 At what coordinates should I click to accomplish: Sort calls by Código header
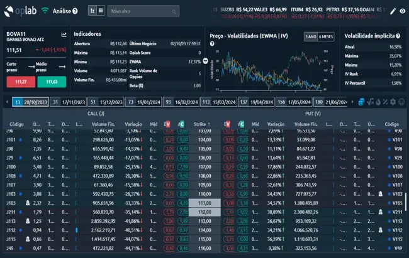click(x=16, y=124)
